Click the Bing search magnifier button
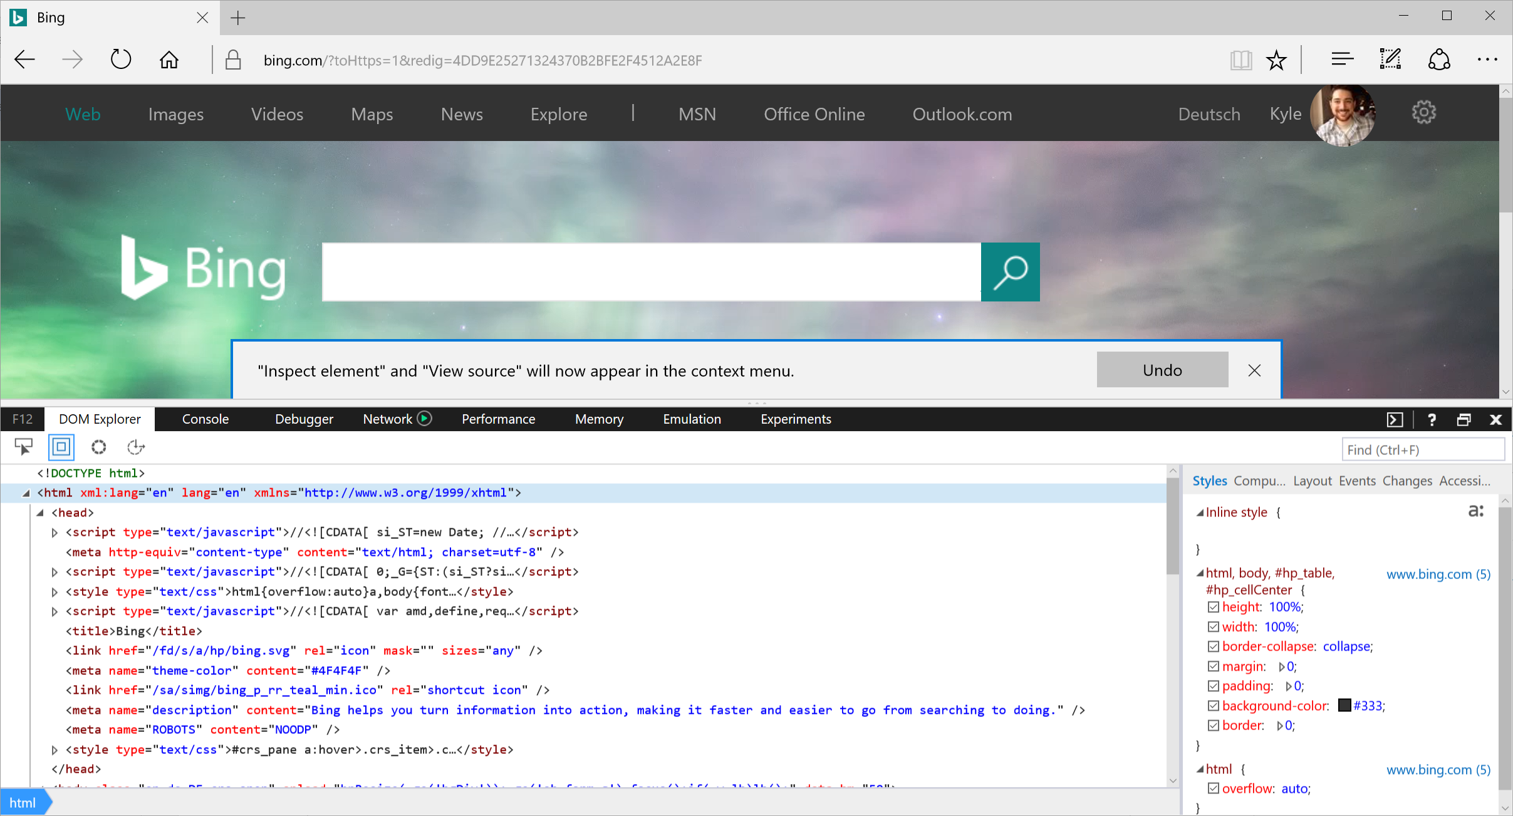This screenshot has height=816, width=1513. (1011, 272)
